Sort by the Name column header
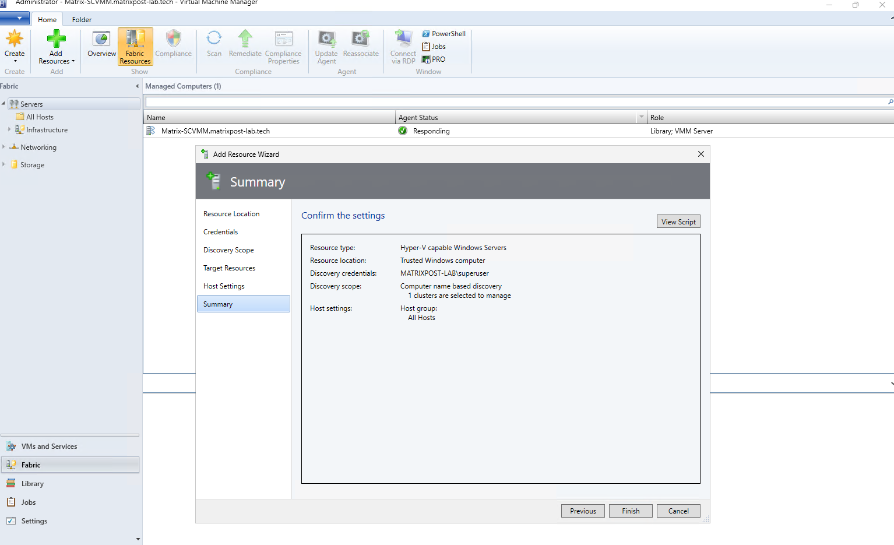894x545 pixels. point(269,117)
